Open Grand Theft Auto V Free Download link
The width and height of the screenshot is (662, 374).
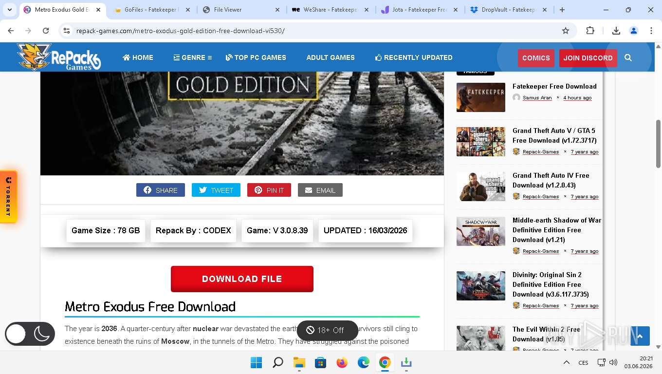554,135
